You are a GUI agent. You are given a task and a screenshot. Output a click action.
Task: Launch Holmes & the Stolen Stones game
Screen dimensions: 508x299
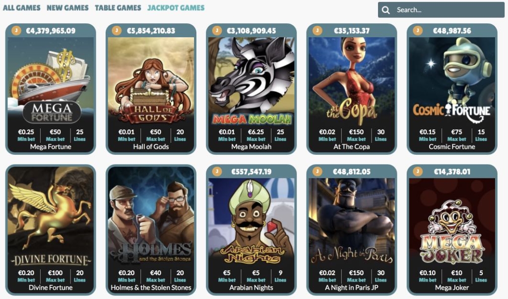point(151,216)
